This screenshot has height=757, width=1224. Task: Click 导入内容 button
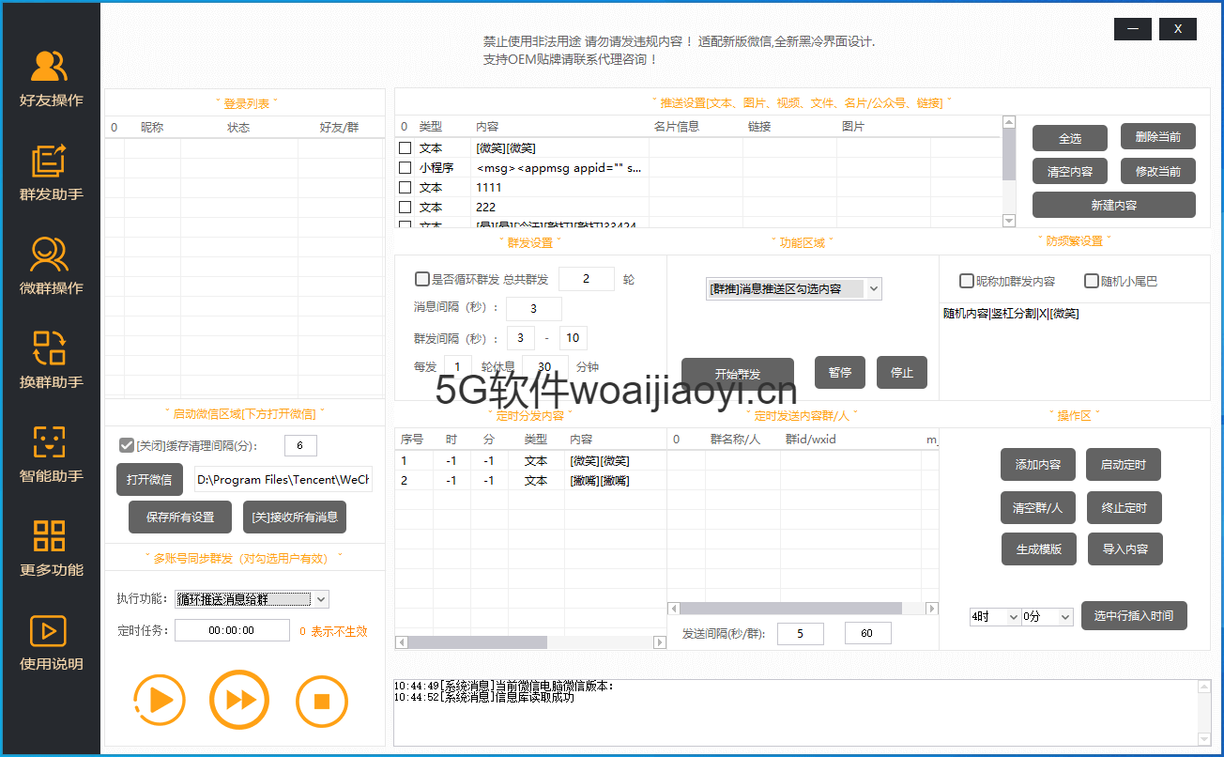[x=1125, y=548]
